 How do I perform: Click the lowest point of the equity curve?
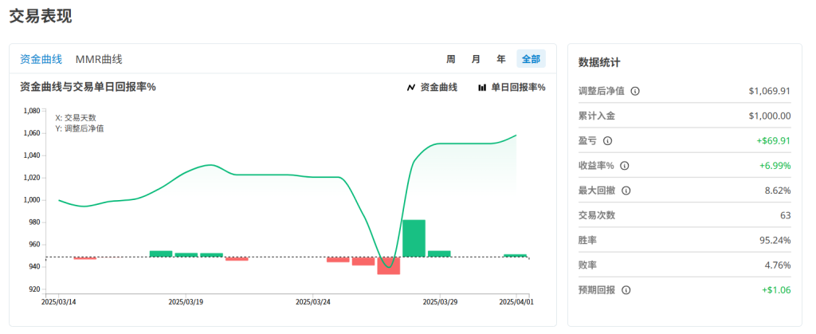388,266
